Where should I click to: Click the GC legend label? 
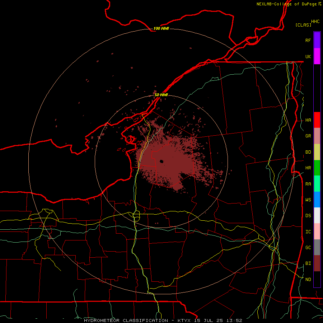[x=308, y=248]
